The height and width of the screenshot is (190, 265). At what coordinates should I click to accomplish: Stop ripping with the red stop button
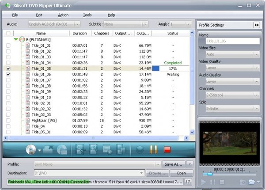(167, 149)
